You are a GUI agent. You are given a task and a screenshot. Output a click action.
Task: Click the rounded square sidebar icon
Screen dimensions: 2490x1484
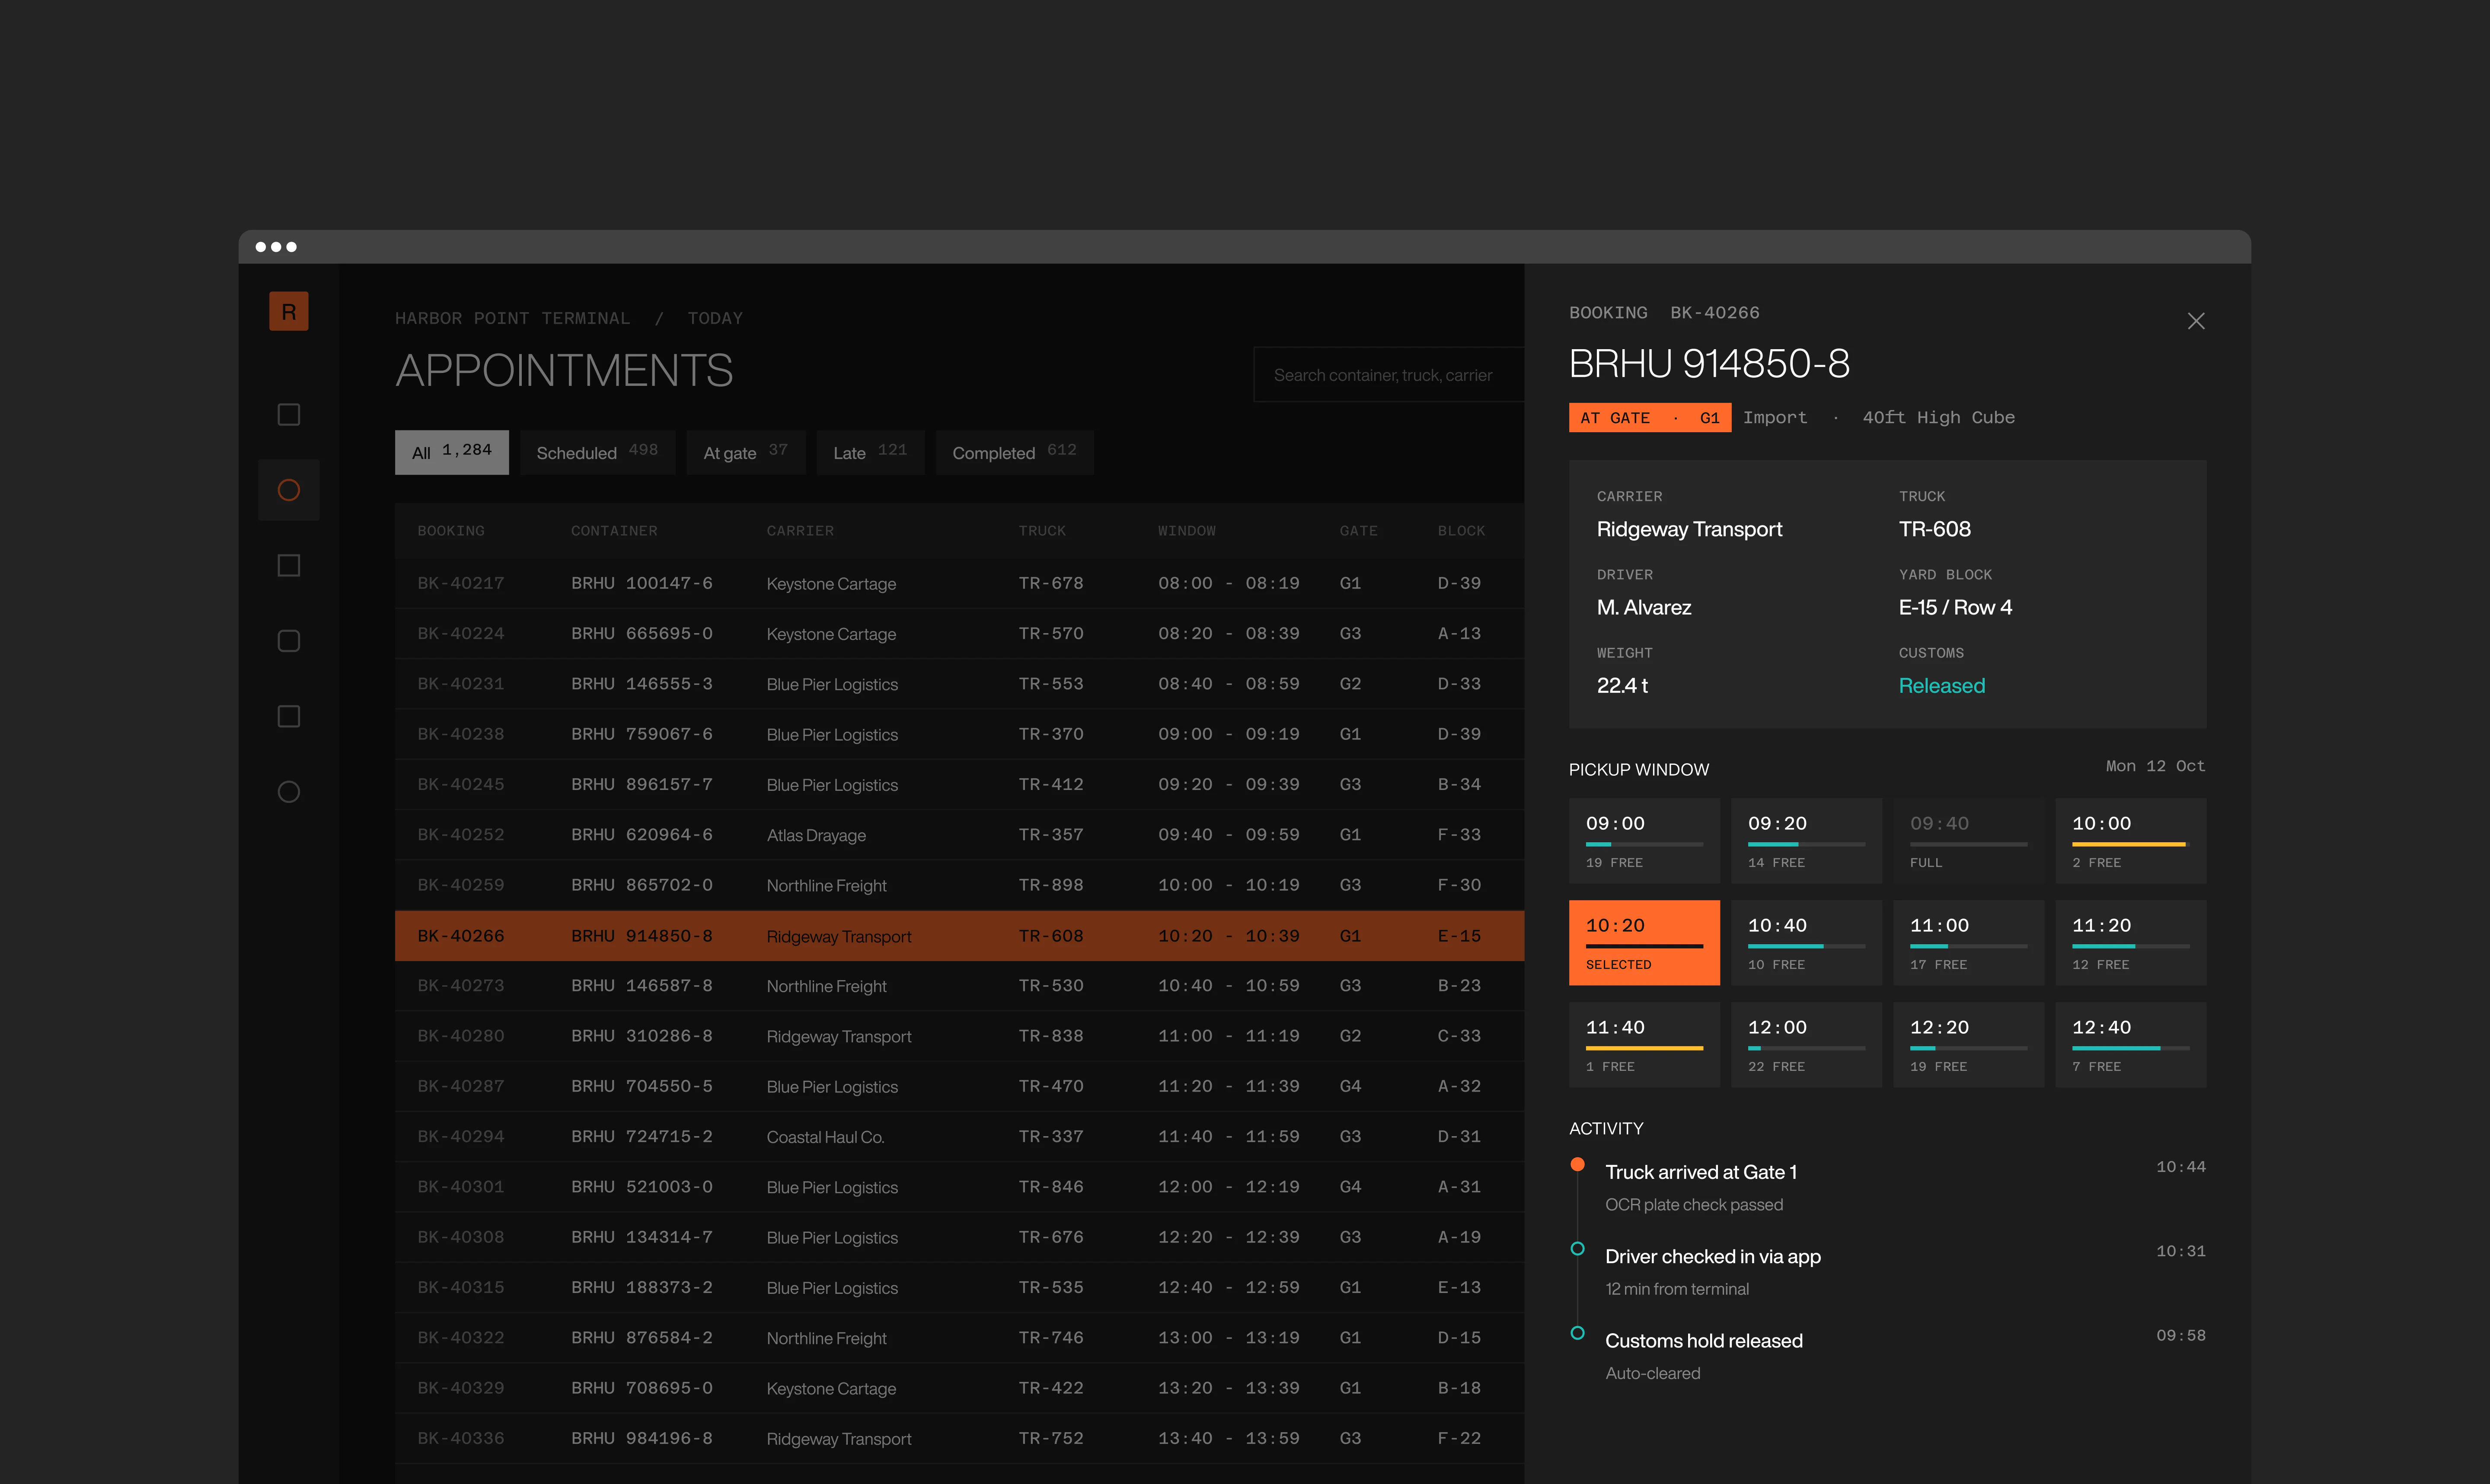click(288, 641)
